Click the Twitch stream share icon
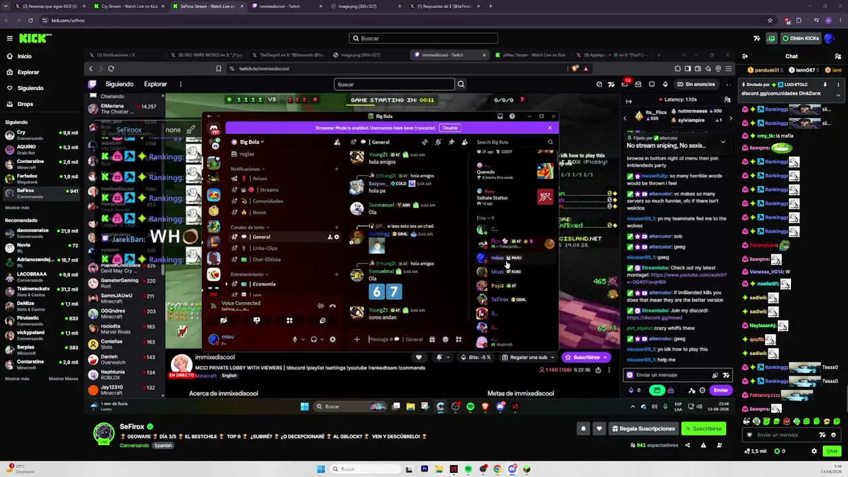 pos(598,370)
